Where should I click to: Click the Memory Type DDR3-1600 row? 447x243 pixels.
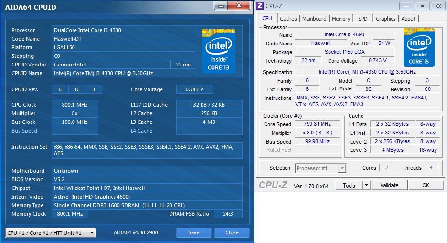147,205
